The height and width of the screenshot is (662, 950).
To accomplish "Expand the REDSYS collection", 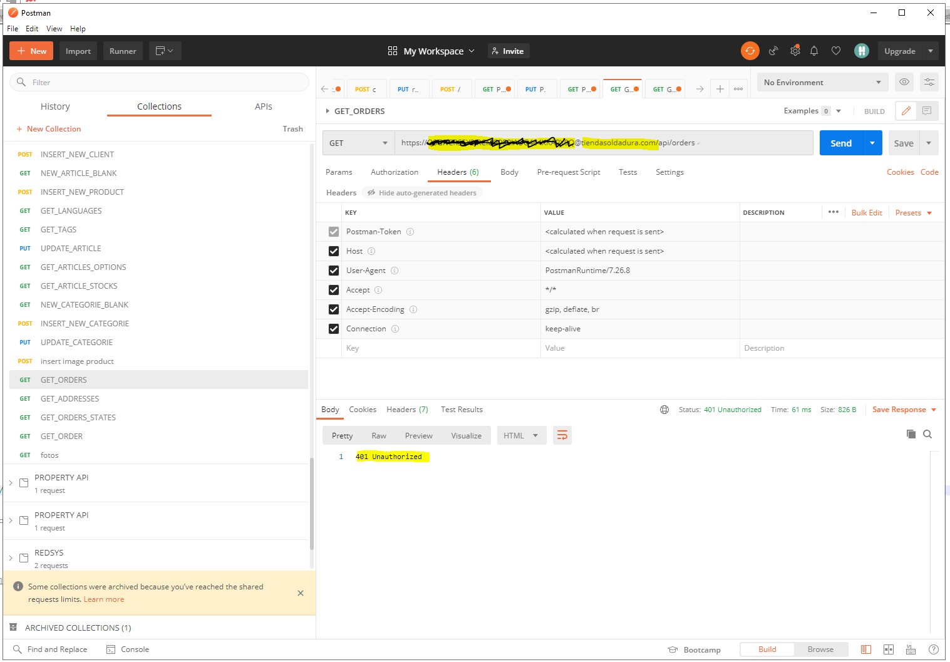I will click(x=11, y=558).
